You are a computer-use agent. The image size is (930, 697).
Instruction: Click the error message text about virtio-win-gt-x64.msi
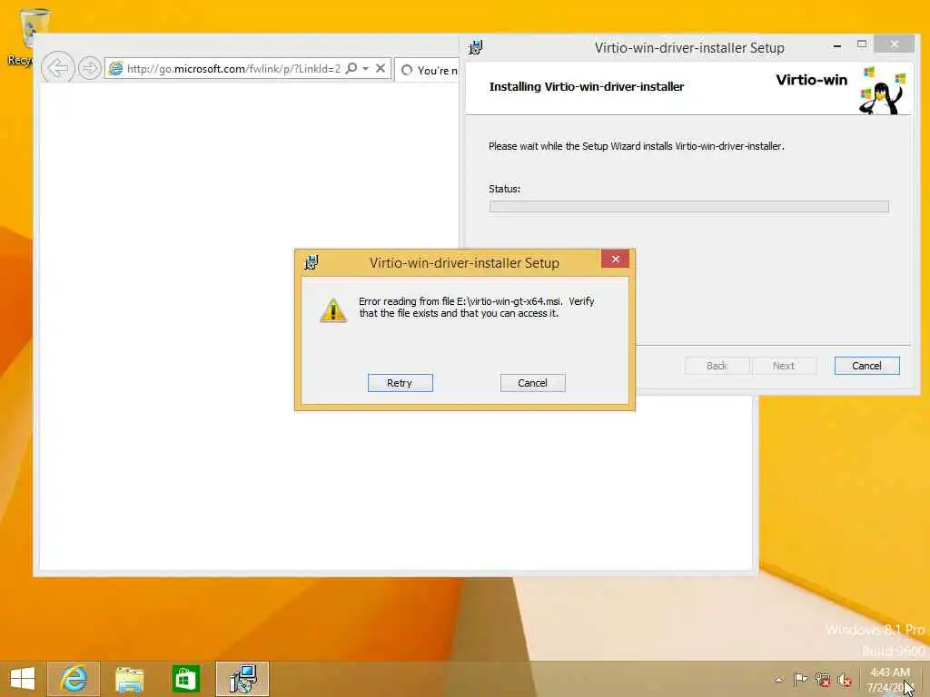(476, 307)
